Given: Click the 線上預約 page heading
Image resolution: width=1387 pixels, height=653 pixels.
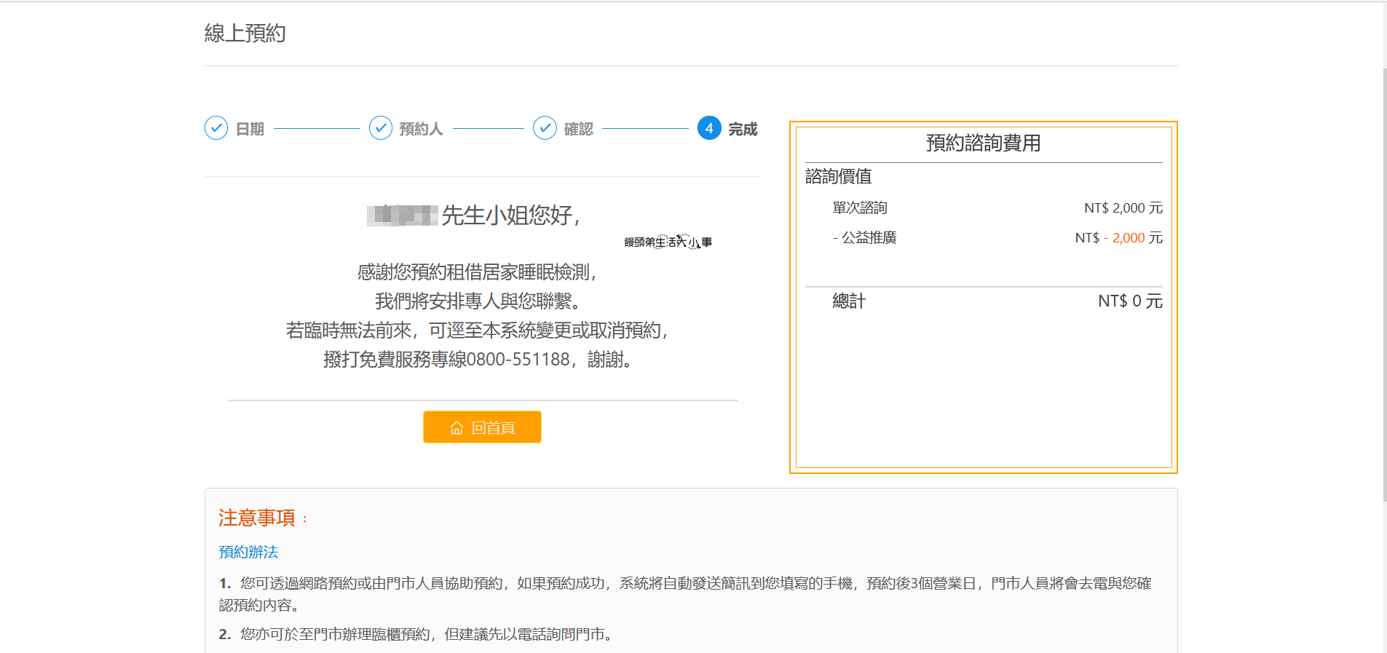Looking at the screenshot, I should (245, 33).
